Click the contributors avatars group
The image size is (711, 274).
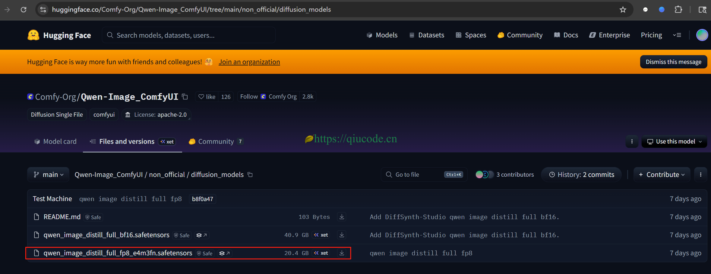click(x=484, y=175)
